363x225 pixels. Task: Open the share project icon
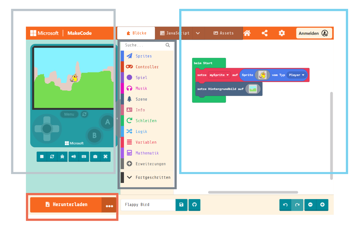coord(264,33)
